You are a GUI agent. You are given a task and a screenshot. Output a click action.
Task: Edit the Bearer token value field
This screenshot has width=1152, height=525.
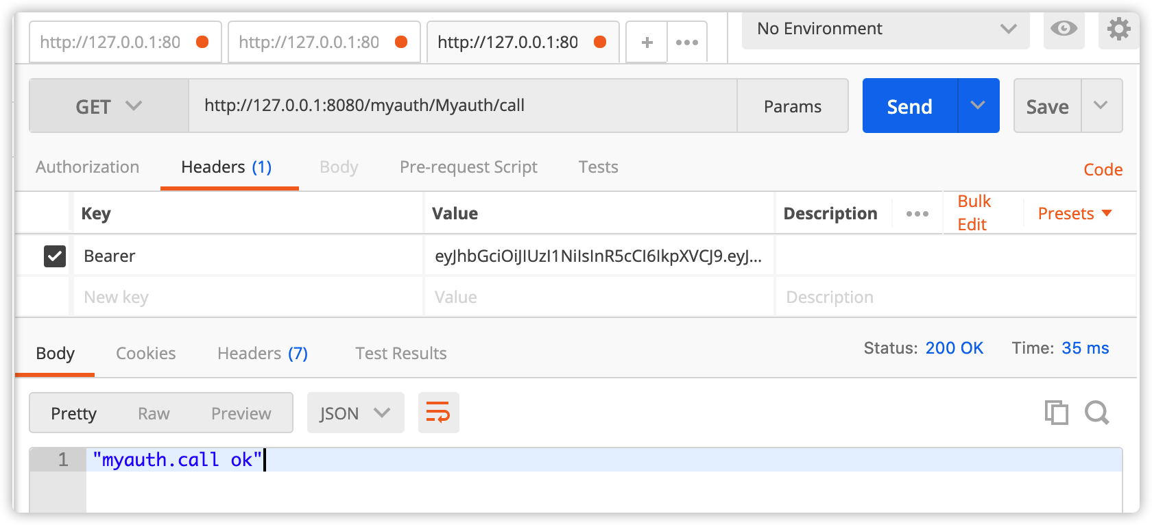(x=599, y=256)
